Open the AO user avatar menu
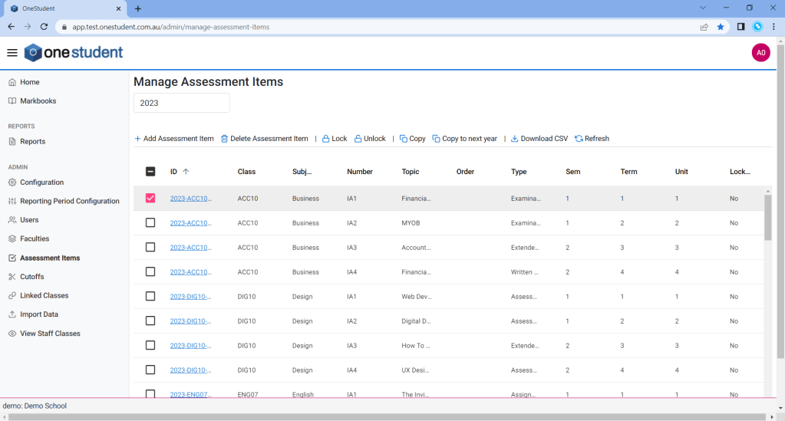785x421 pixels. (x=760, y=53)
